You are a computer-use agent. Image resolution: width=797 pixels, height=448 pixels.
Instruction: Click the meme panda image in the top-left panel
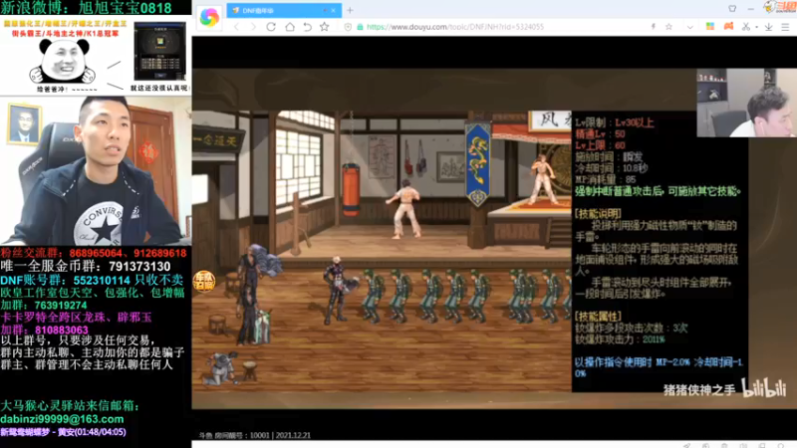[64, 62]
